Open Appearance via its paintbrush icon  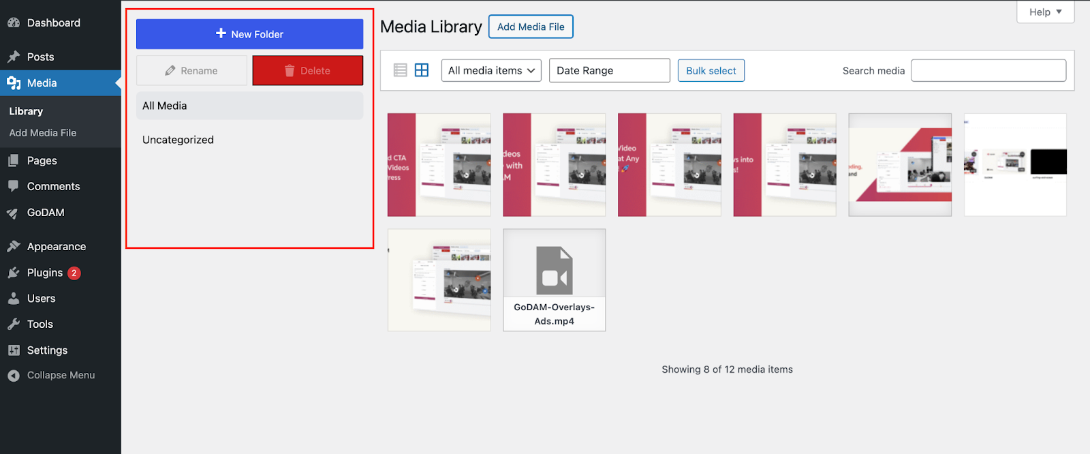(x=13, y=247)
